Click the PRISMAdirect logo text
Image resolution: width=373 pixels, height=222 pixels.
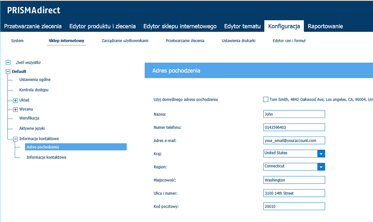pyautogui.click(x=34, y=10)
